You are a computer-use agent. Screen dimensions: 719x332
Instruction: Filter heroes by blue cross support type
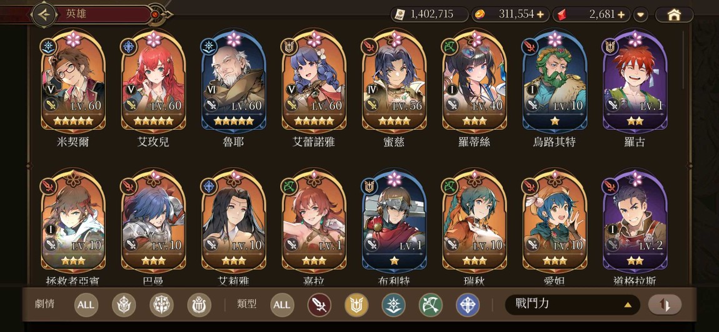click(x=468, y=305)
